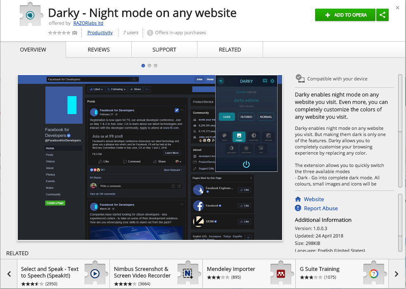Select the third screenshot carousel dot
Screen dimensions: 406x289
click(156, 66)
